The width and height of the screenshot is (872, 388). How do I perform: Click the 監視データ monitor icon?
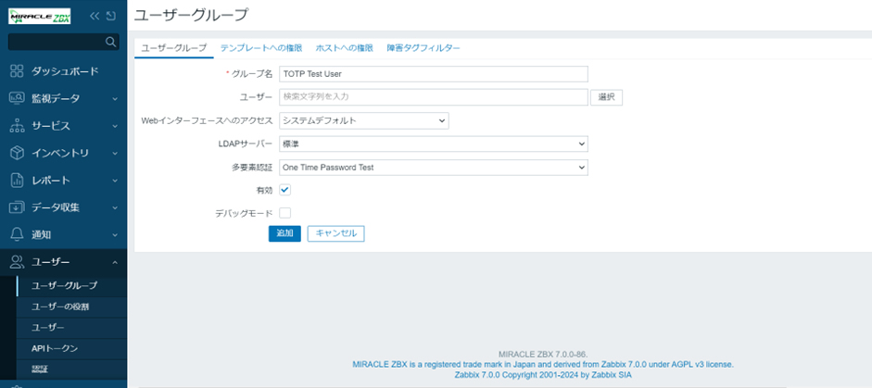click(x=17, y=98)
